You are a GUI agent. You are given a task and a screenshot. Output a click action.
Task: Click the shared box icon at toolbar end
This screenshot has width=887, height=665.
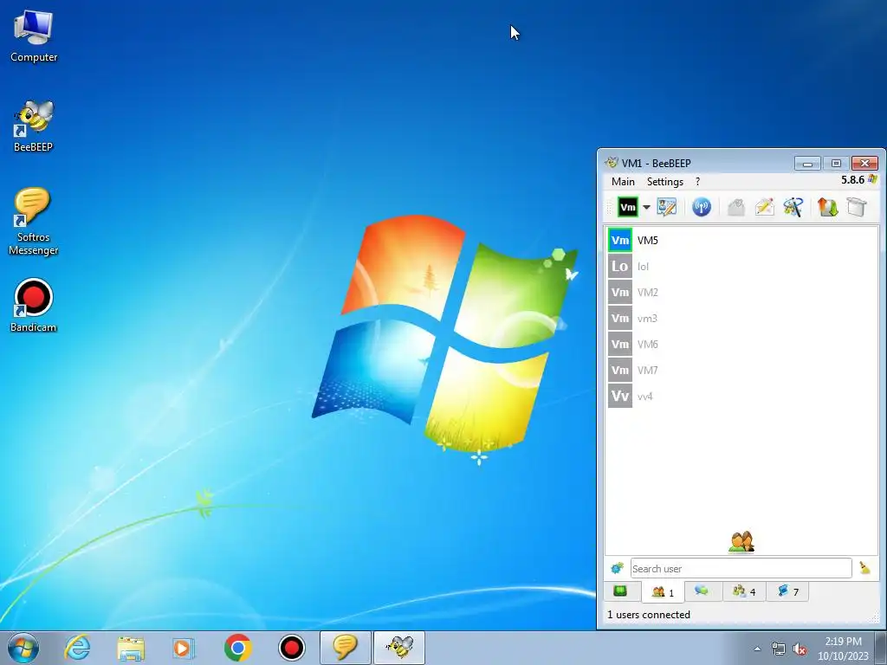857,207
